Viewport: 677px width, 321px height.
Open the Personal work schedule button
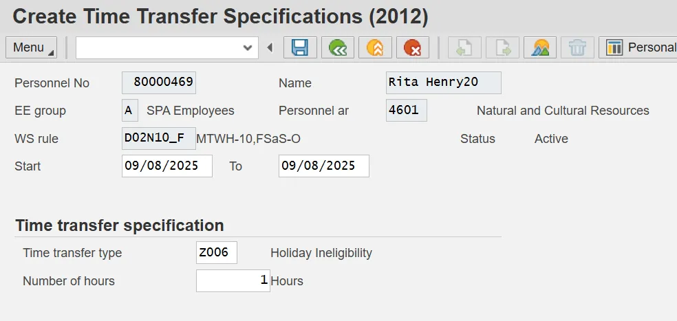(x=640, y=47)
